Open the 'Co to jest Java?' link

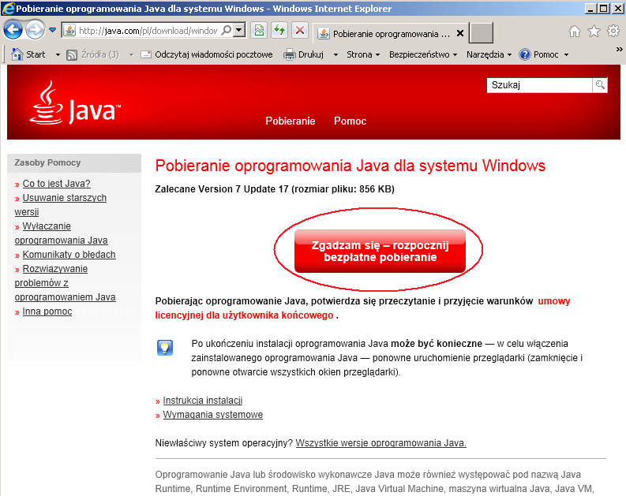56,184
